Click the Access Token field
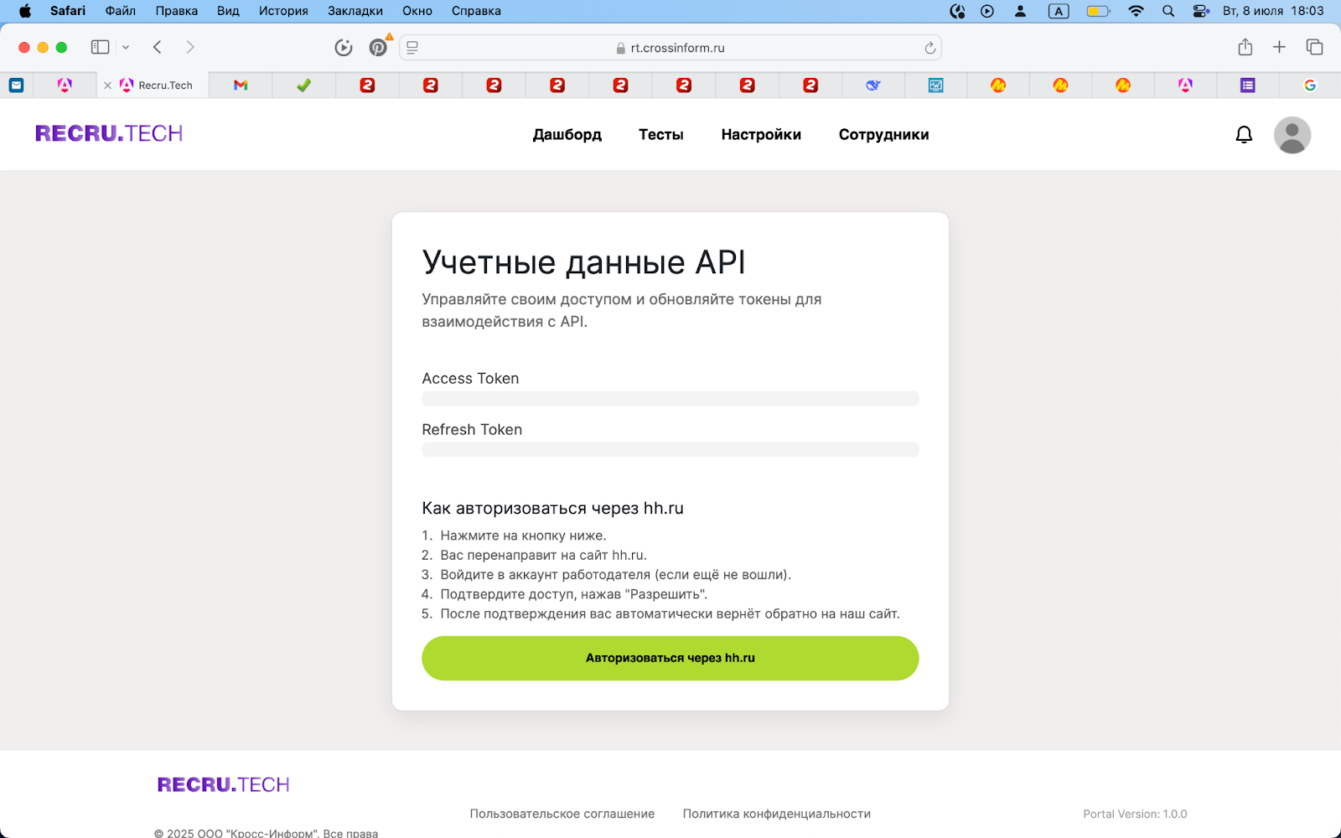Screen dimensions: 1341x838 (x=670, y=399)
